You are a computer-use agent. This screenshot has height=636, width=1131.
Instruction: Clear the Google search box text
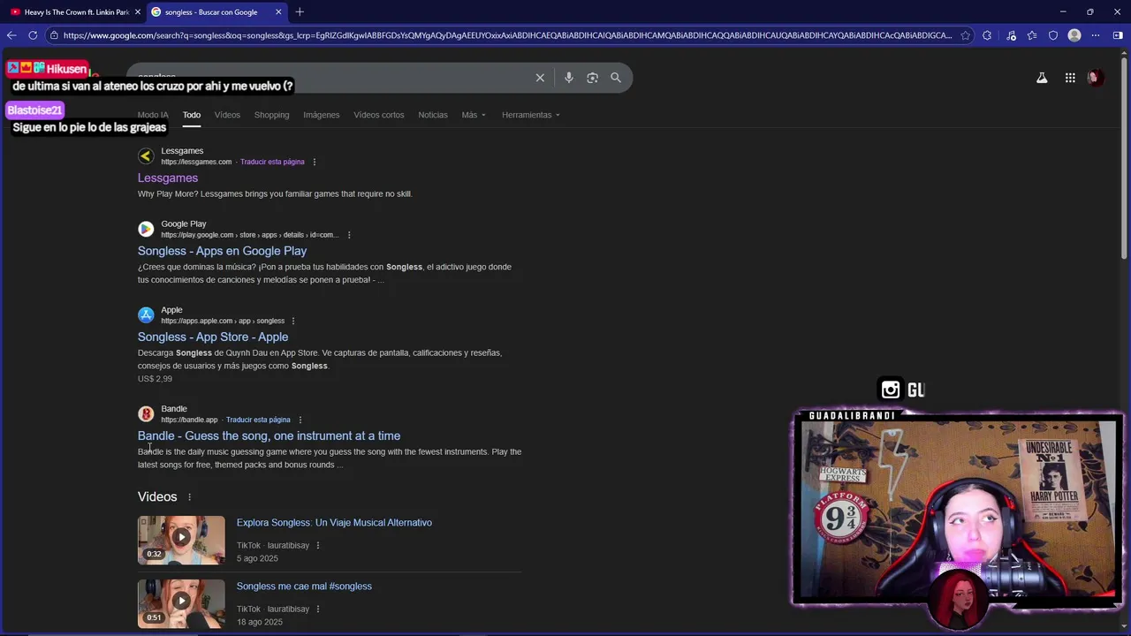[x=540, y=78]
